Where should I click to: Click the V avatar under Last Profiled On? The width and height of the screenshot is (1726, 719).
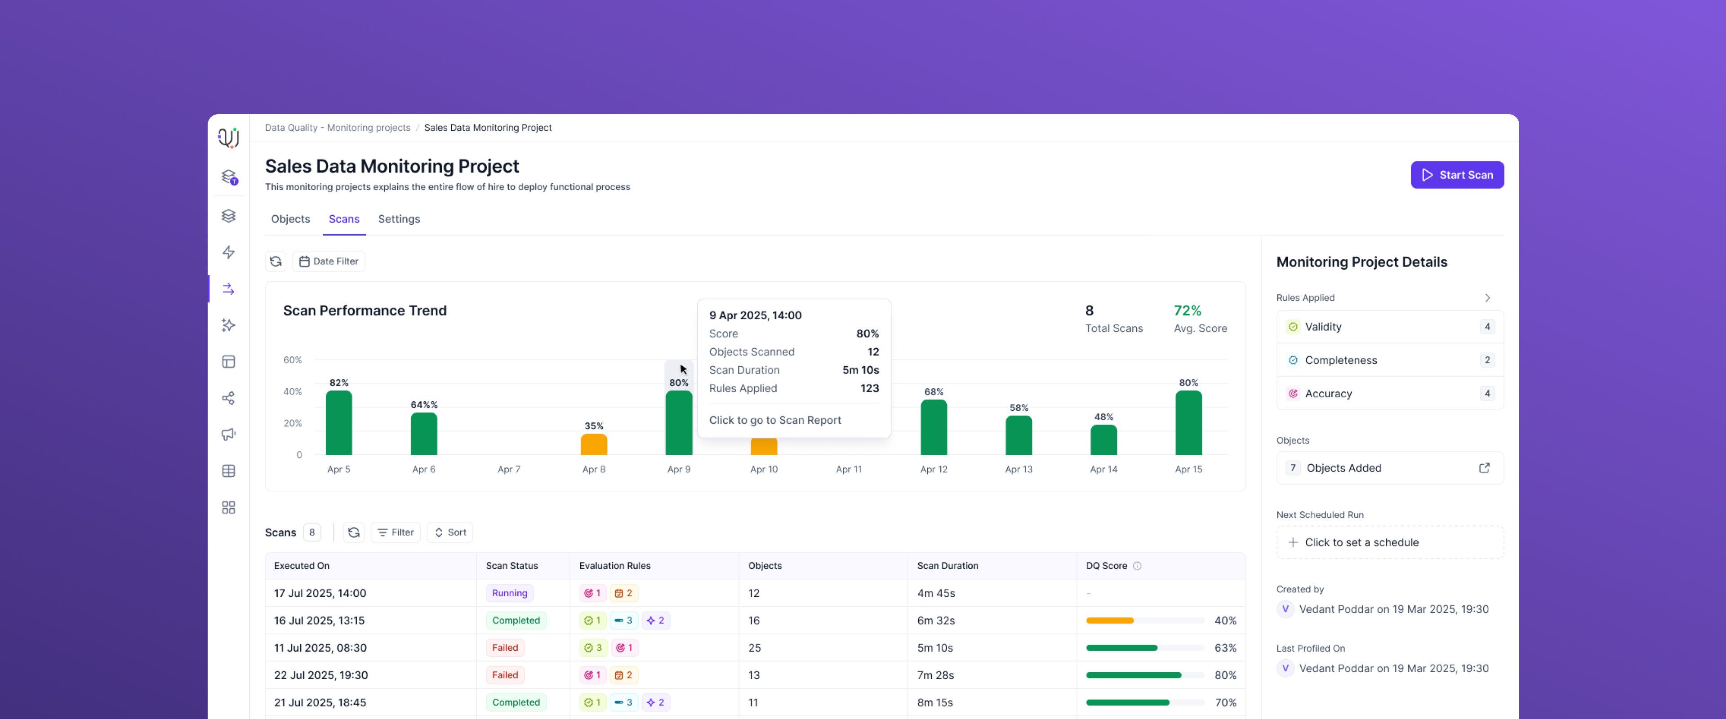pyautogui.click(x=1285, y=668)
